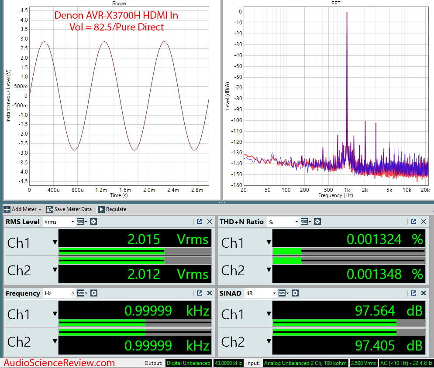Image resolution: width=434 pixels, height=368 pixels.
Task: Open THD+N Ratio unit dropdown showing %
Action: click(x=283, y=222)
